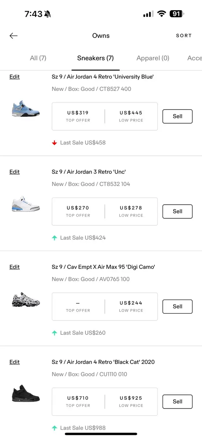Edit the Air Jordan 4 University Blue listing

point(15,77)
